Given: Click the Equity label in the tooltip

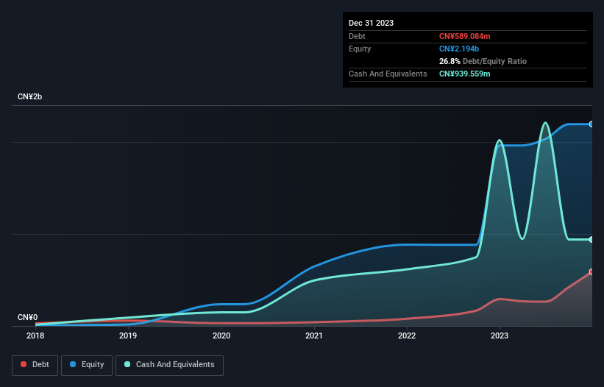Looking at the screenshot, I should (360, 49).
